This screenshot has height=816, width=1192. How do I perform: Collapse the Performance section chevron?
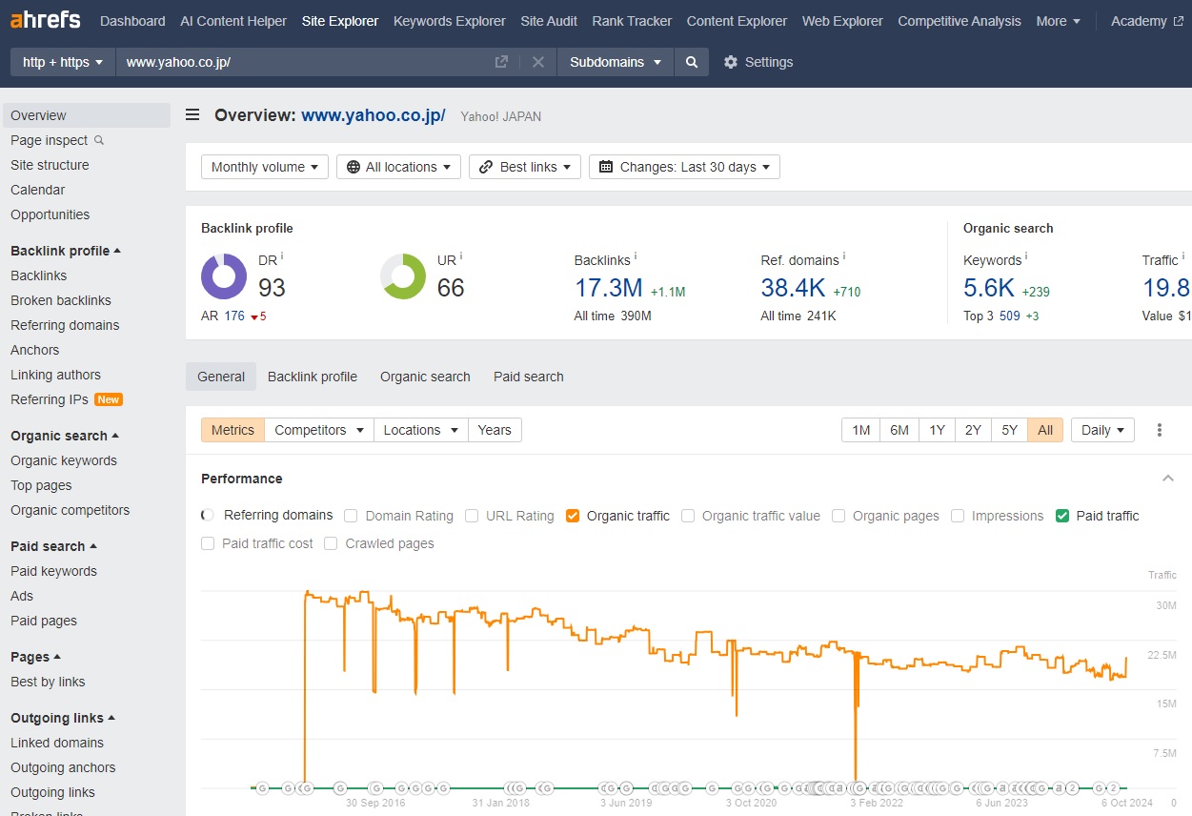(x=1168, y=479)
